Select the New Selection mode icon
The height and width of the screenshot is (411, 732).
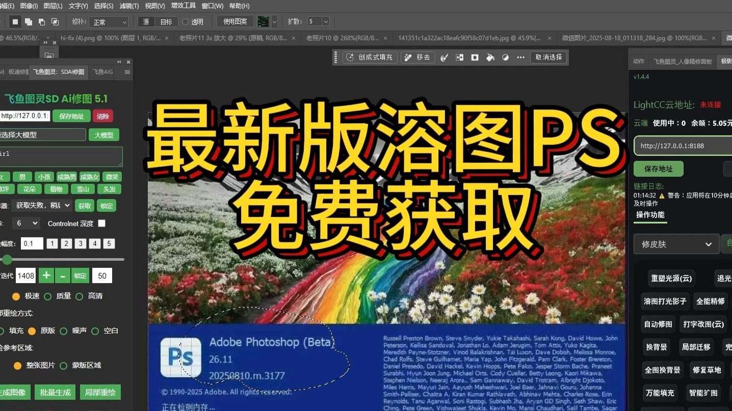[15, 22]
